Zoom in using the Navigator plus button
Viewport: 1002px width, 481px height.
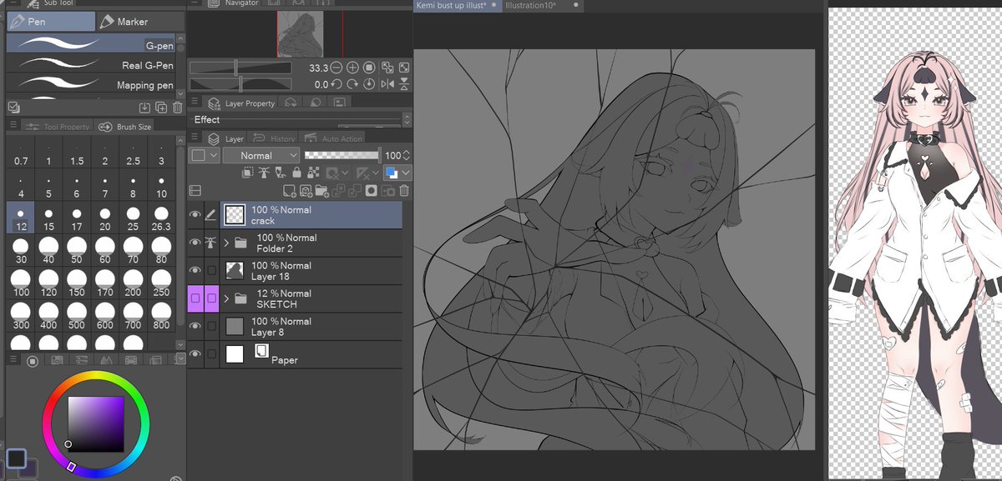(352, 67)
